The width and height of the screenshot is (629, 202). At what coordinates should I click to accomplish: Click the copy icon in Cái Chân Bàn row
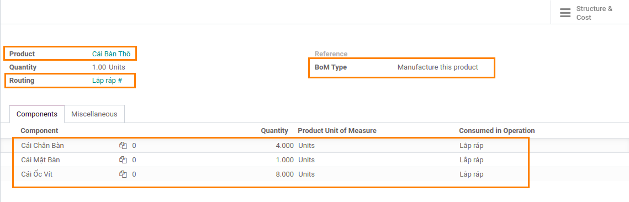click(x=123, y=146)
